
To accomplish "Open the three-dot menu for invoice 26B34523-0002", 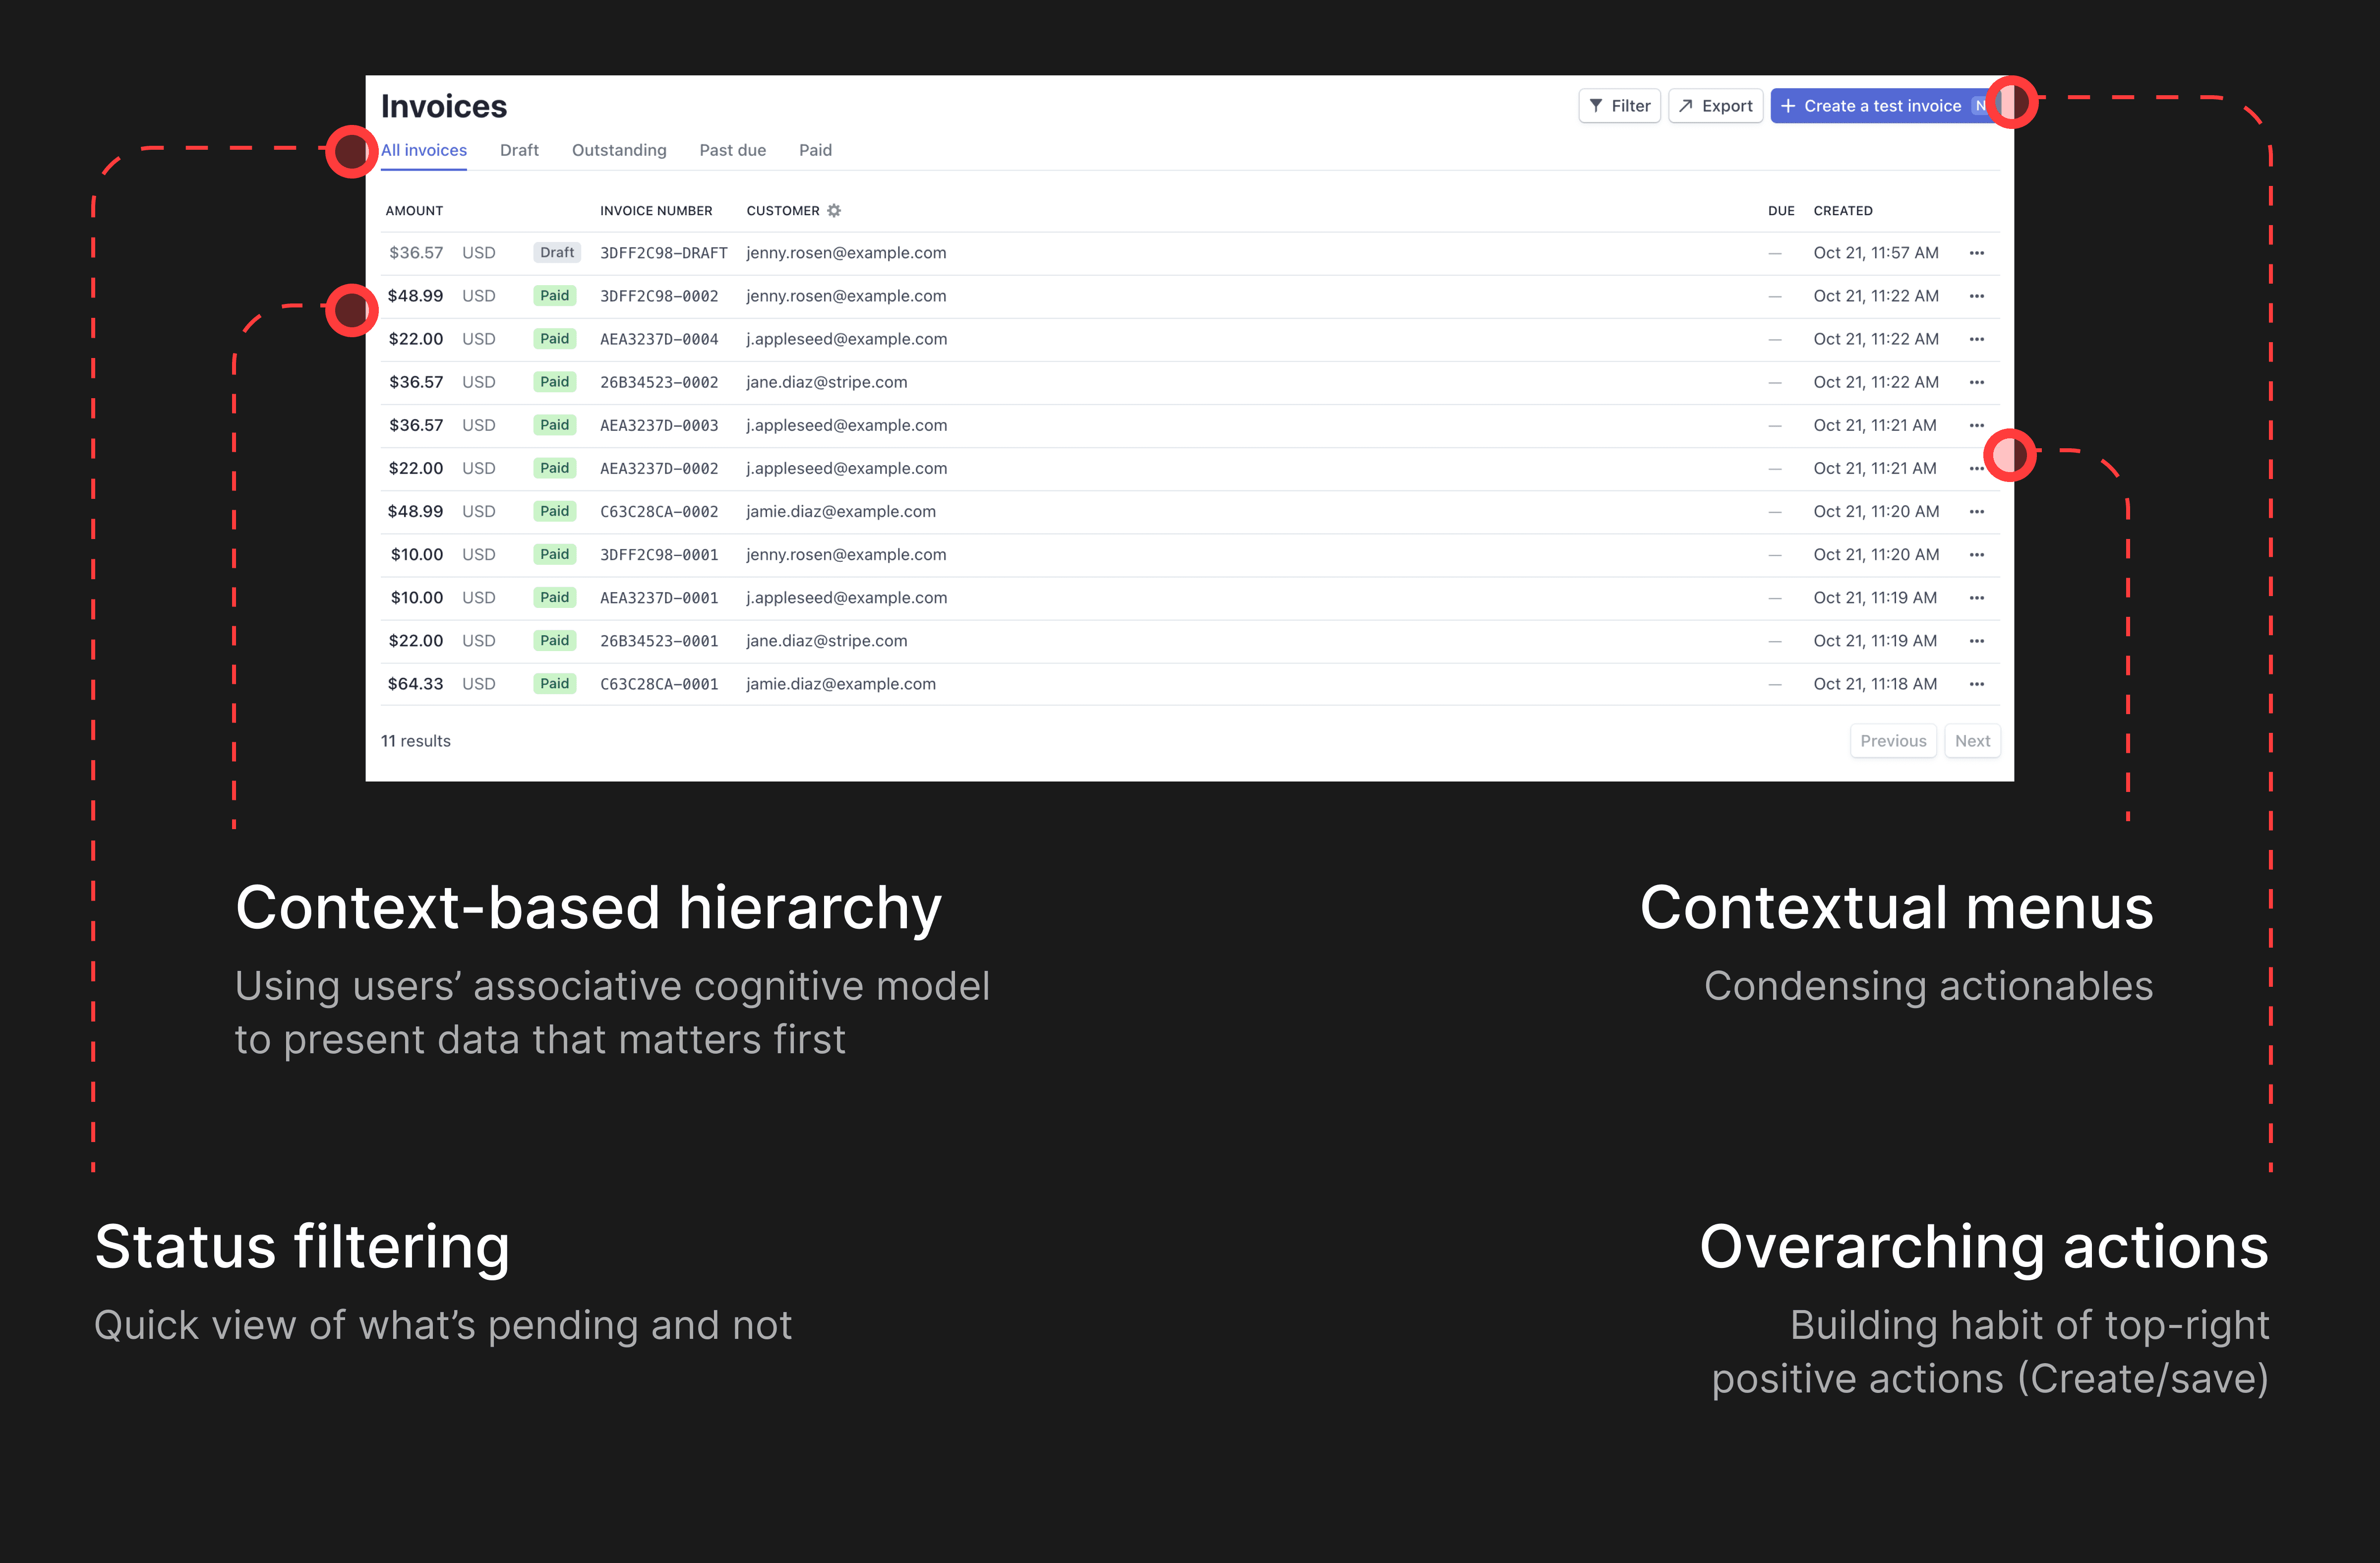I will point(1976,382).
